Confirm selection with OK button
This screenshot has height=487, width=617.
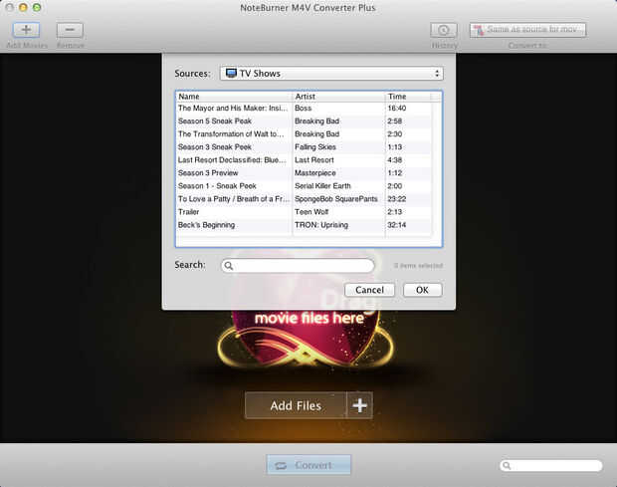click(x=423, y=290)
